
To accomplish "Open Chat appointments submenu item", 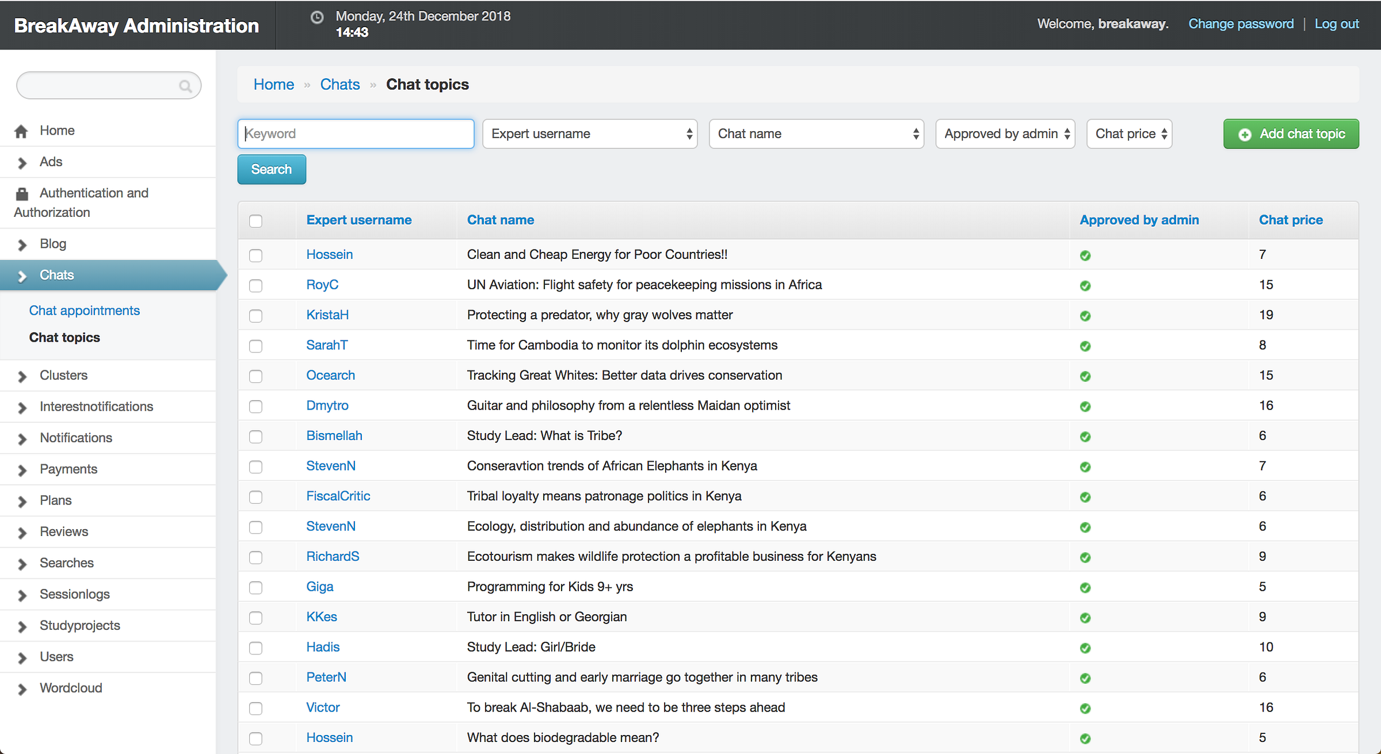I will pyautogui.click(x=84, y=311).
